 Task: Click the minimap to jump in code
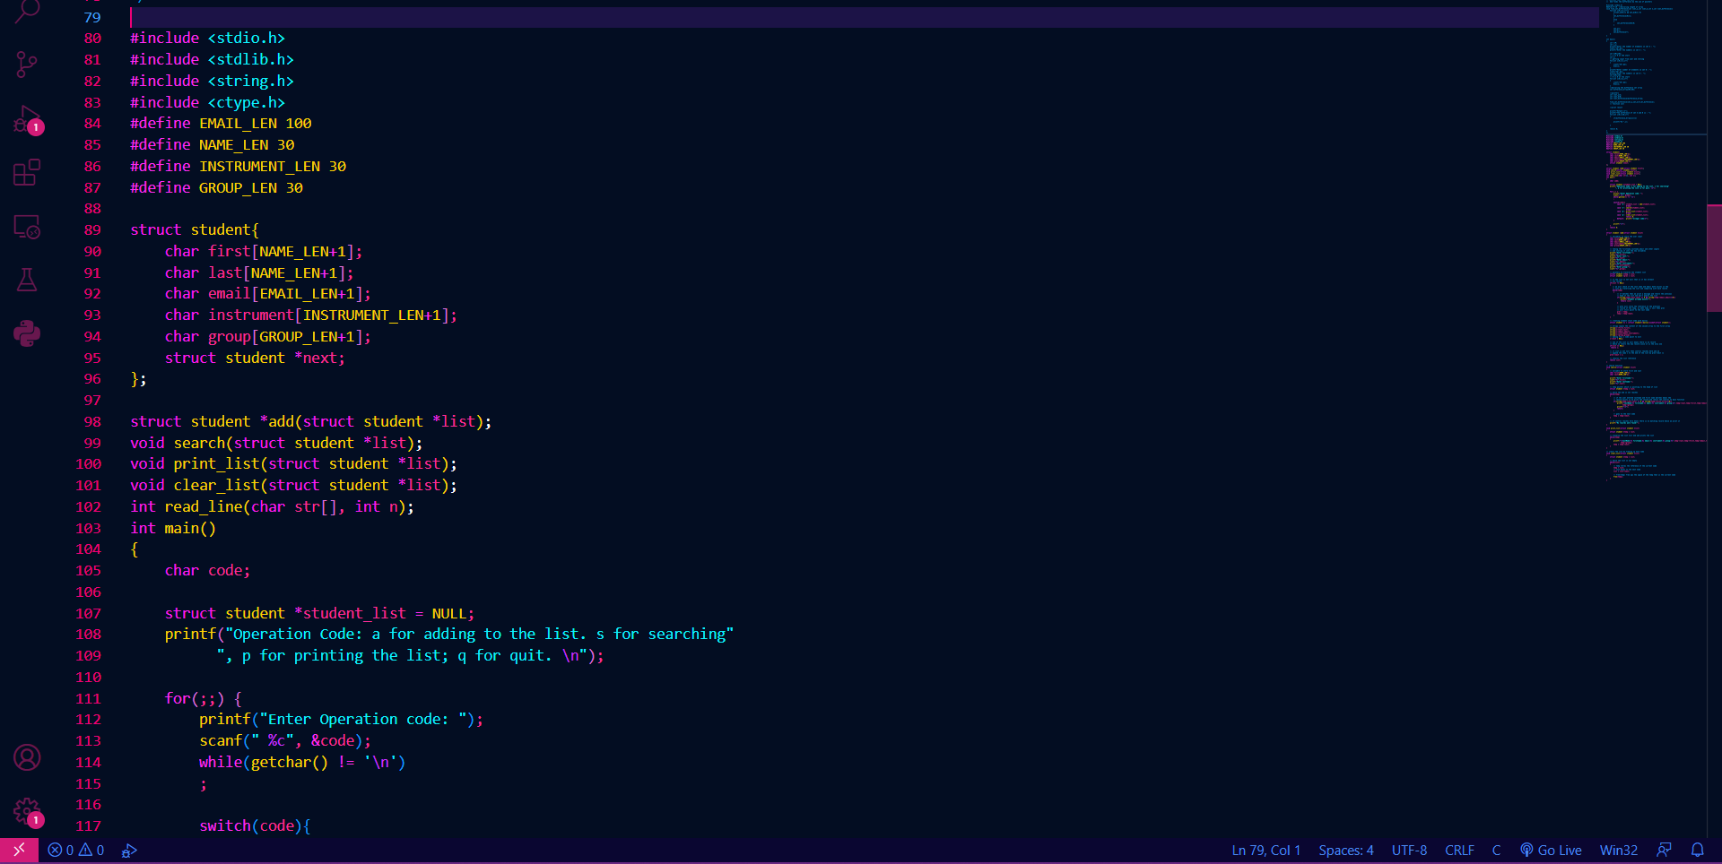tap(1655, 269)
